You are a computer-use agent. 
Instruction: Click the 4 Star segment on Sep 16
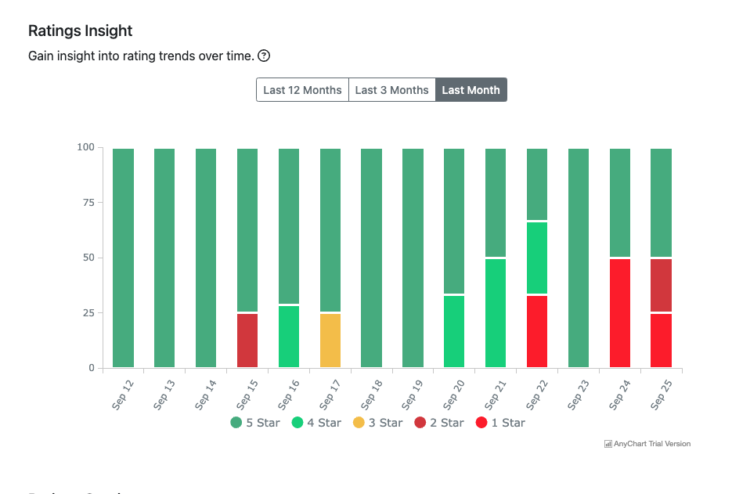tap(289, 337)
